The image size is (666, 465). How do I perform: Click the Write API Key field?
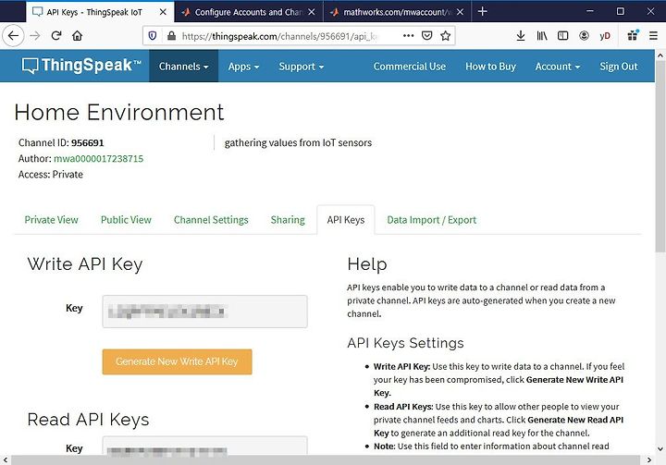click(x=204, y=312)
